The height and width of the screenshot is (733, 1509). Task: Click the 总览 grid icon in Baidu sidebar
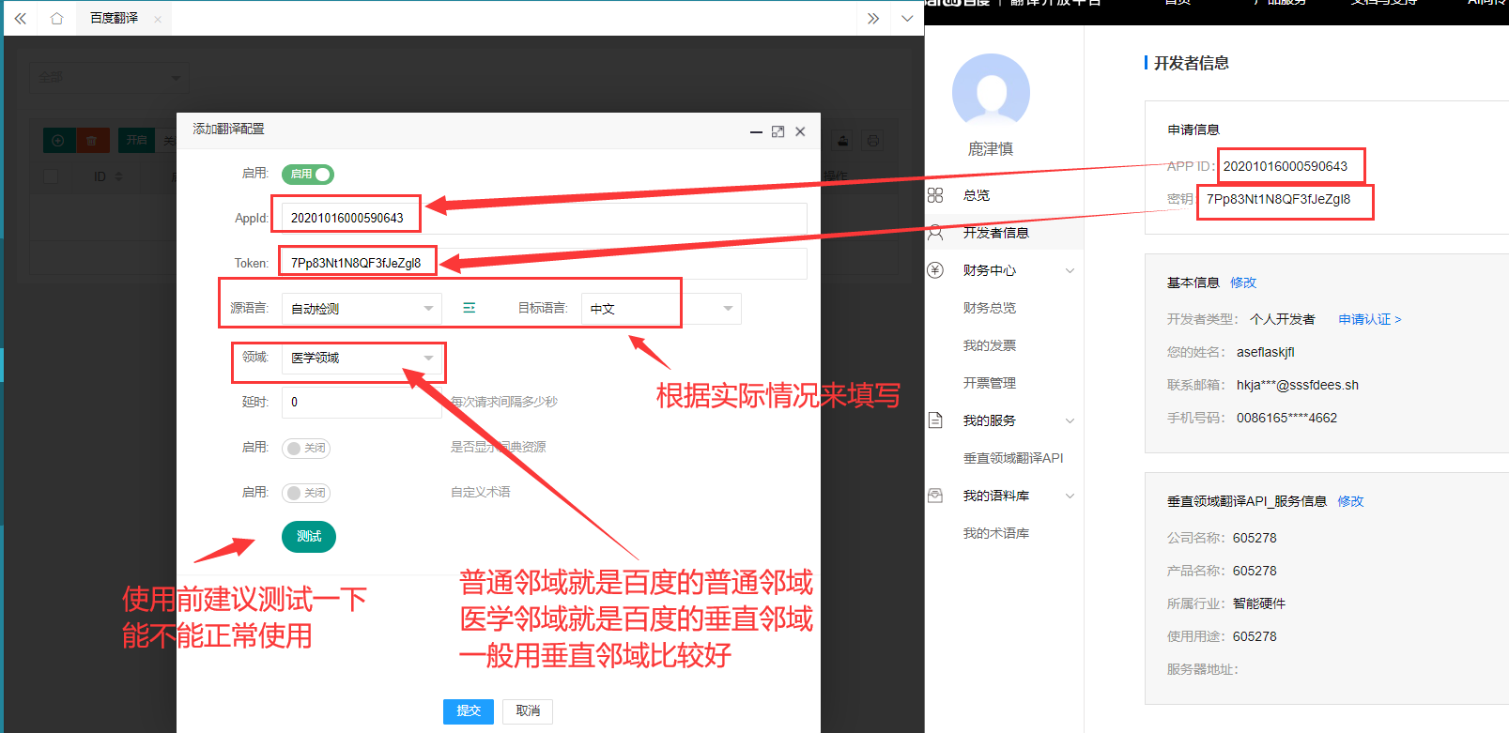coord(935,195)
